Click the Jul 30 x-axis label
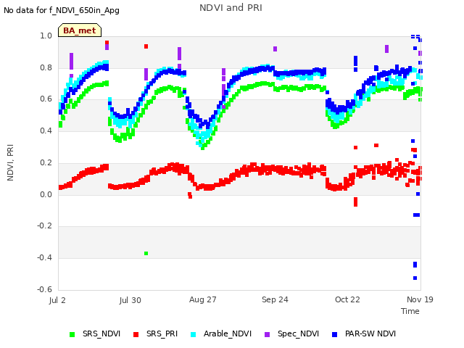 point(130,300)
